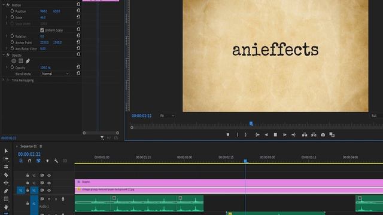The height and width of the screenshot is (215, 383).
Task: Toggle animation stopwatch for Position
Action: coord(12,11)
